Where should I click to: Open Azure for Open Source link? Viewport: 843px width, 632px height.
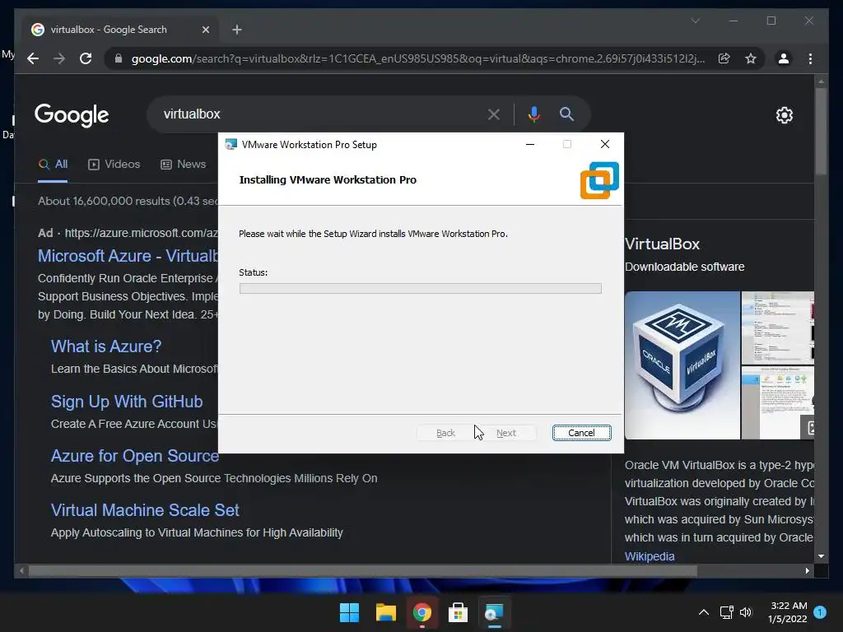(135, 456)
